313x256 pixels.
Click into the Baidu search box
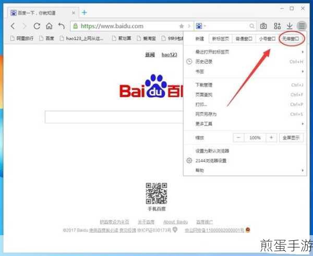pyautogui.click(x=114, y=117)
